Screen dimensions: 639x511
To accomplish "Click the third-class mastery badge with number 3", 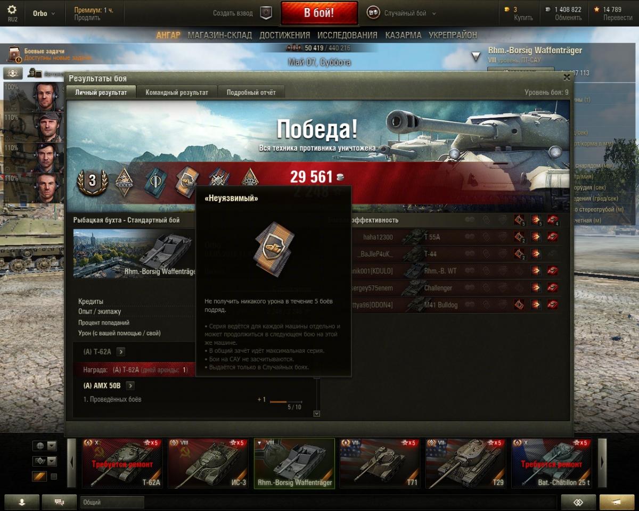I will click(92, 181).
